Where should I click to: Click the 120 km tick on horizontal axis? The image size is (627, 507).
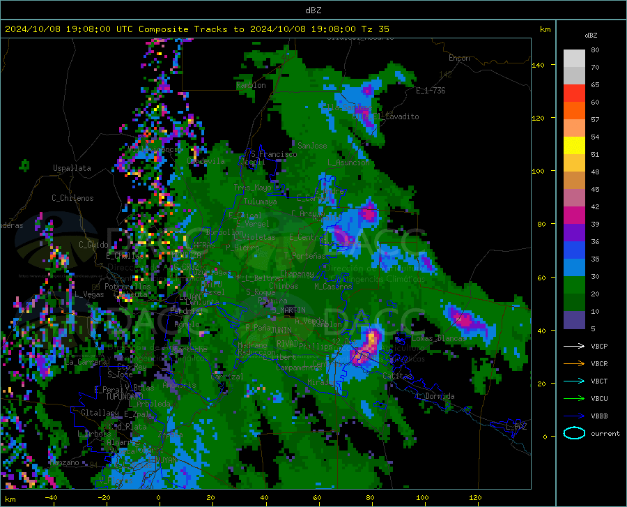(475, 498)
